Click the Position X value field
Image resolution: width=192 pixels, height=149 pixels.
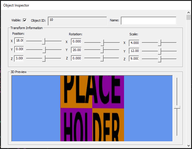[x=19, y=41]
